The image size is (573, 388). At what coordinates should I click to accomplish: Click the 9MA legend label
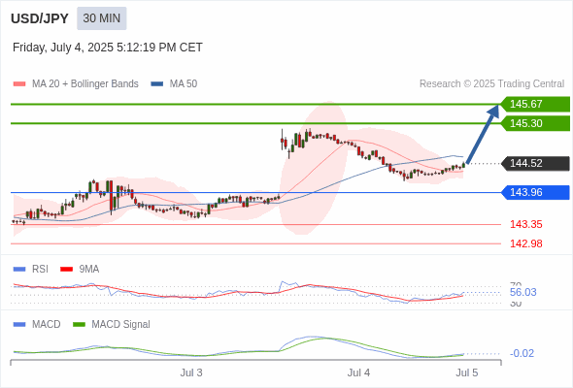click(x=89, y=270)
